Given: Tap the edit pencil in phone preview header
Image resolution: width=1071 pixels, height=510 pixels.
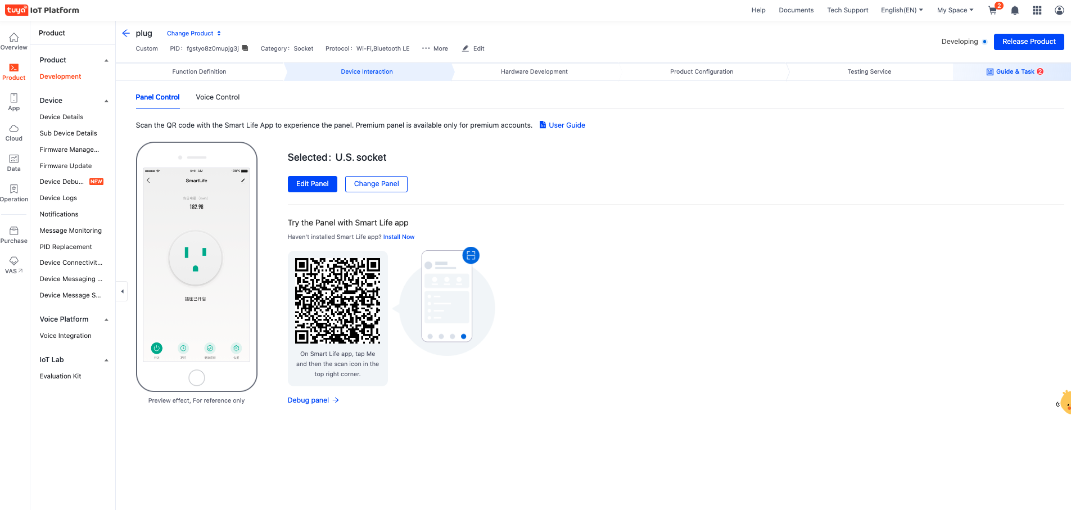Looking at the screenshot, I should pos(243,180).
